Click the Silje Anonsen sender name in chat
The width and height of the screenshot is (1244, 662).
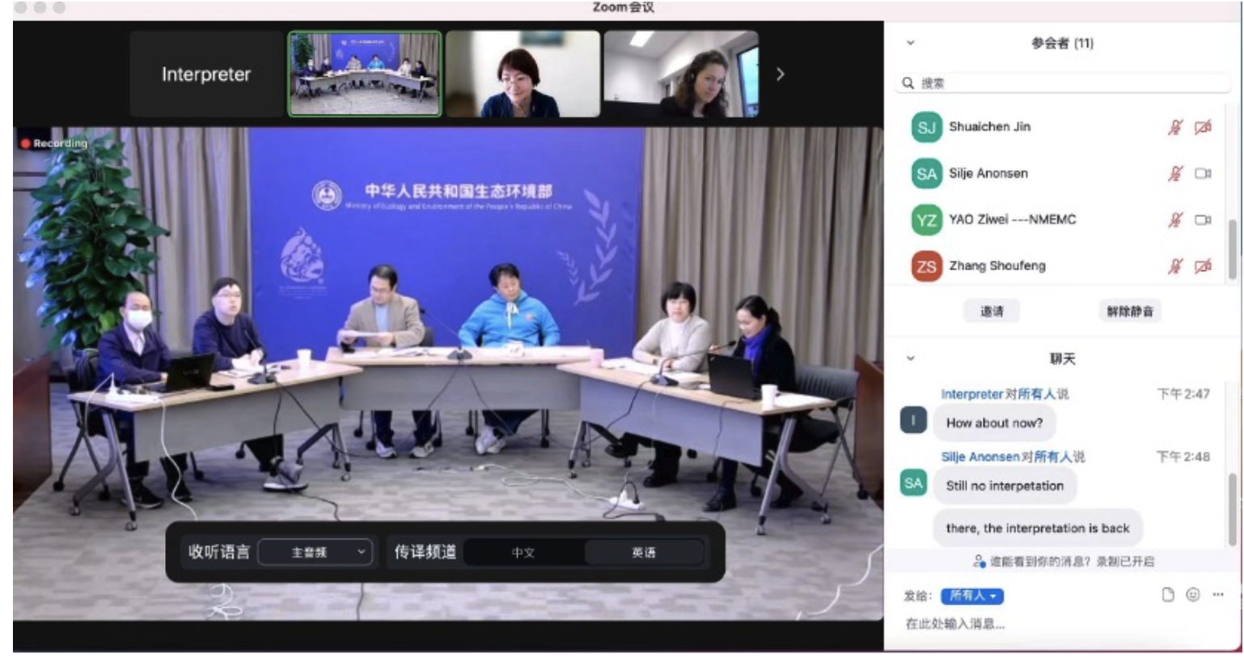click(x=980, y=456)
